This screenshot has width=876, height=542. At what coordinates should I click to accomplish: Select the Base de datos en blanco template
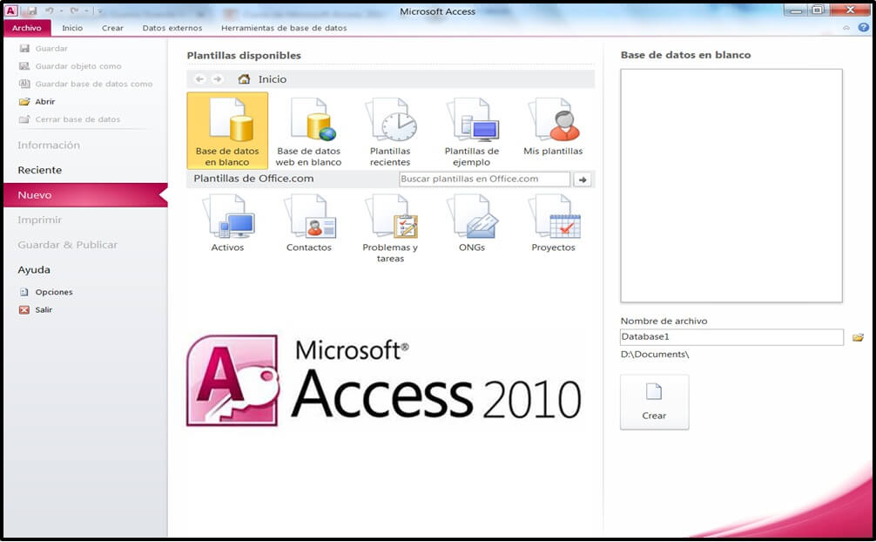pyautogui.click(x=227, y=131)
